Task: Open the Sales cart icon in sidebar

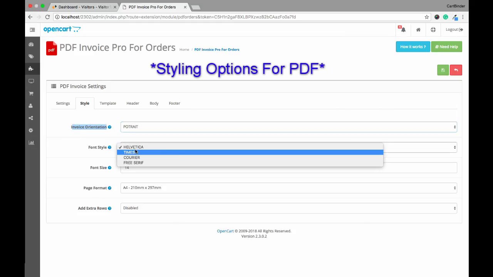Action: click(31, 93)
